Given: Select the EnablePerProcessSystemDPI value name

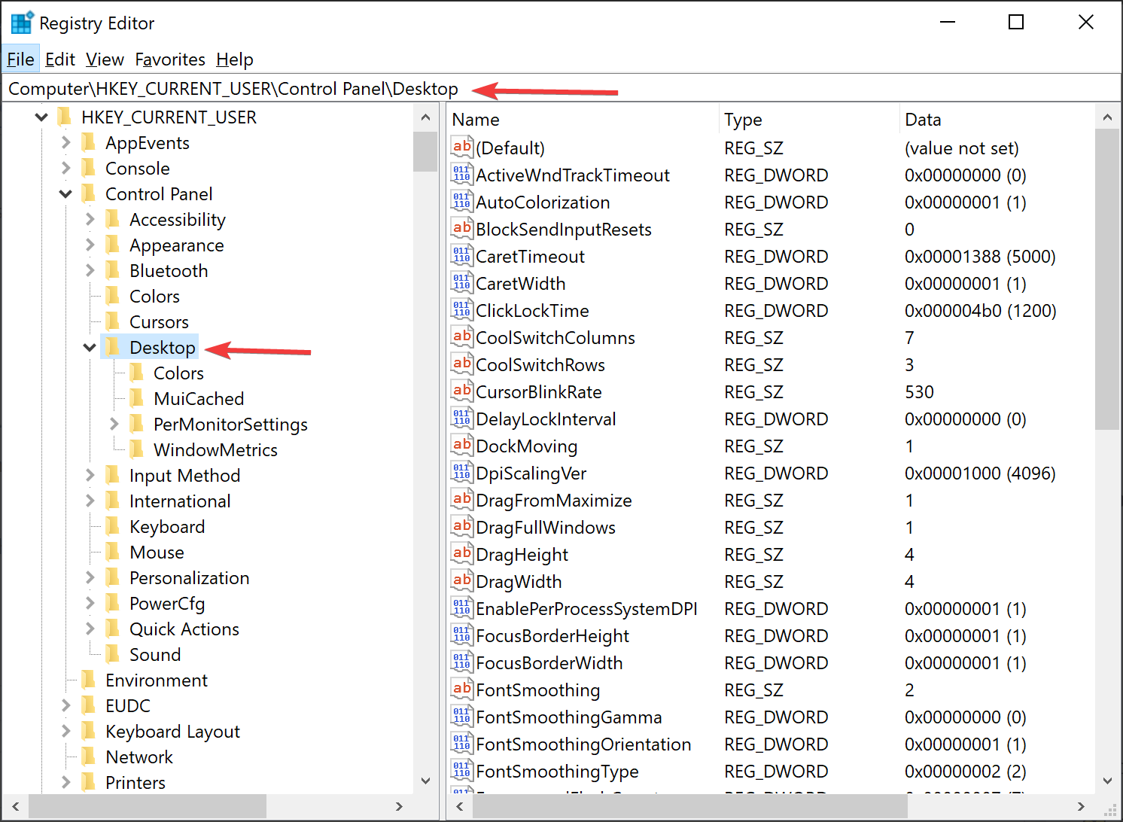Looking at the screenshot, I should click(586, 609).
